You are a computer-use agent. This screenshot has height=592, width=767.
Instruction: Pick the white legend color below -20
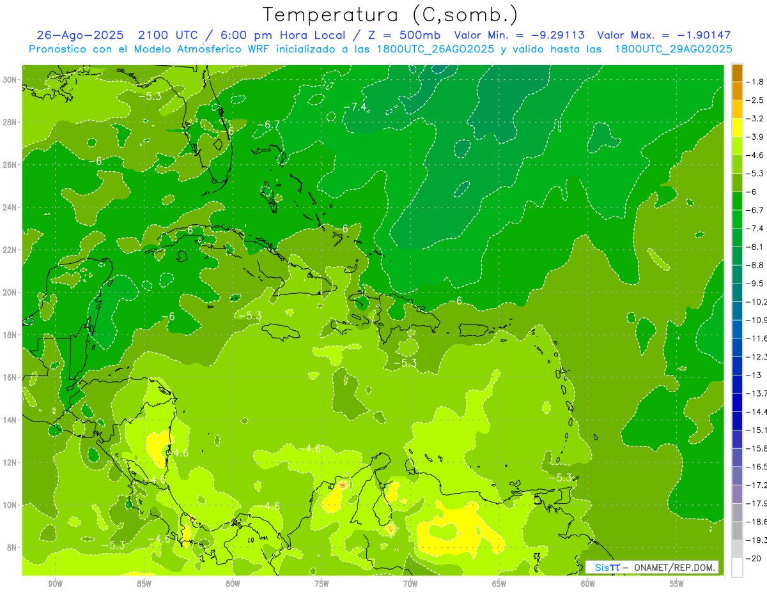pyautogui.click(x=737, y=568)
